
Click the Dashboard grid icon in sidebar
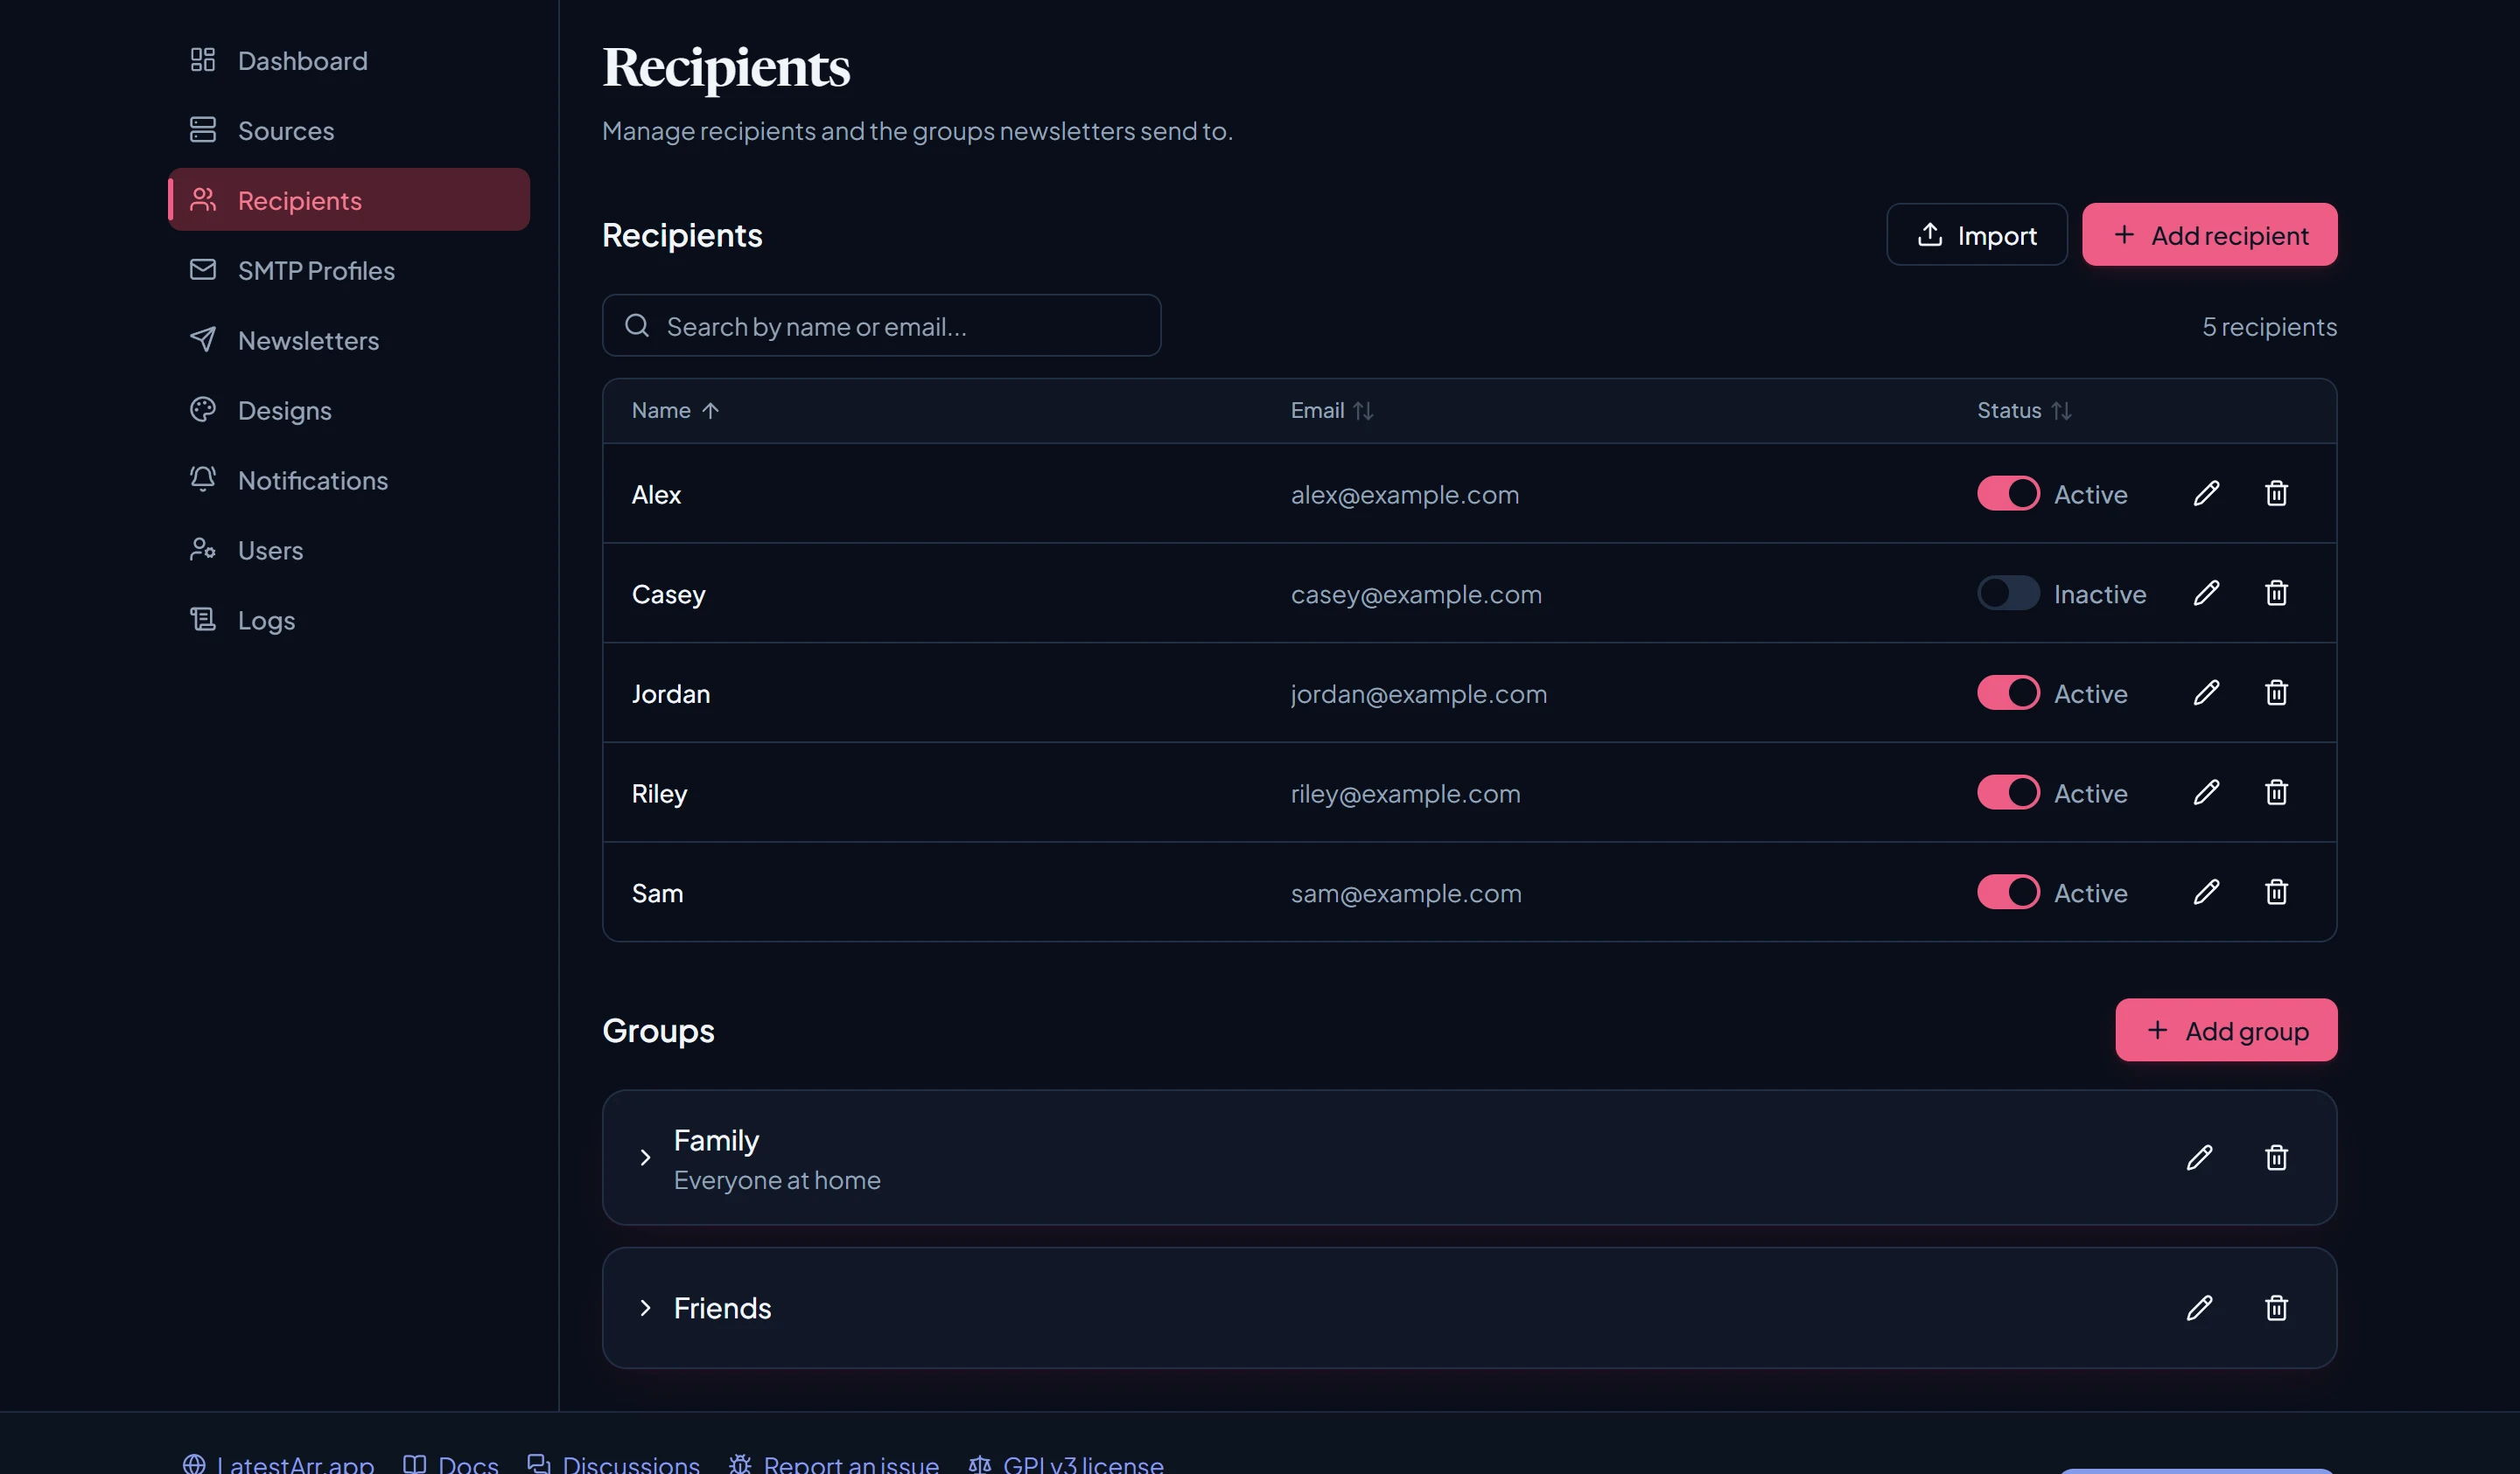(x=203, y=60)
